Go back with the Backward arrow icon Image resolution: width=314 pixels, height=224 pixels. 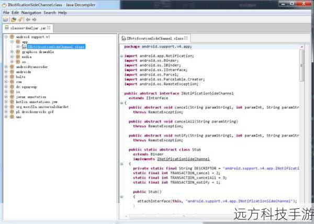click(x=28, y=19)
